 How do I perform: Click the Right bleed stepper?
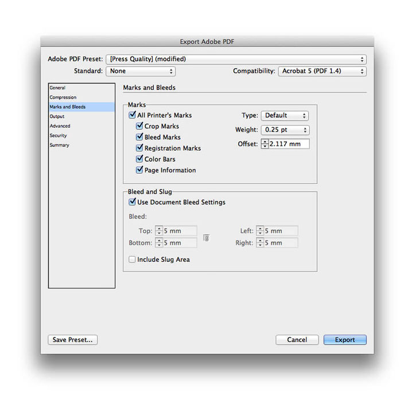(x=260, y=243)
